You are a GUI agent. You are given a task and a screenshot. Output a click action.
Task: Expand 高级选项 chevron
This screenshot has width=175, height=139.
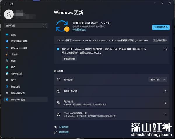tap(166, 103)
